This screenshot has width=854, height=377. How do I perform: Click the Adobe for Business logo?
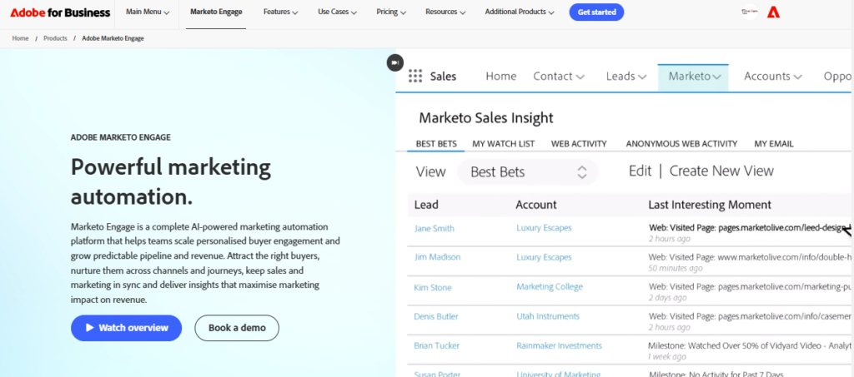[x=60, y=12]
